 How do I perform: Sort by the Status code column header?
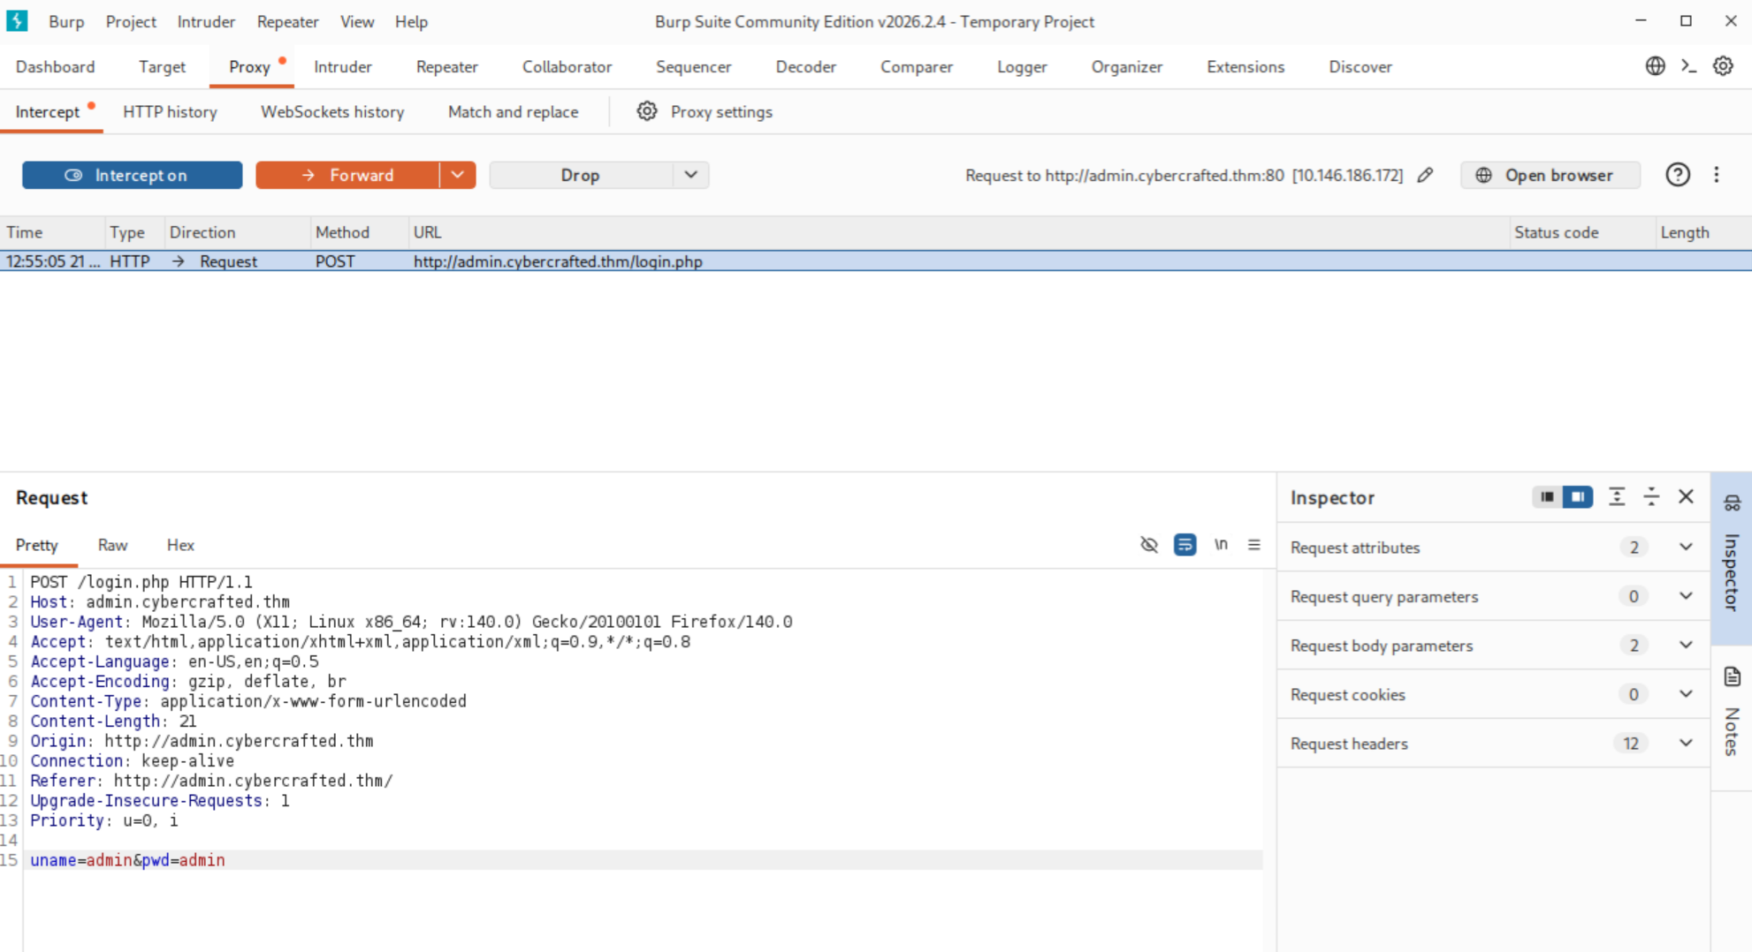tap(1581, 232)
